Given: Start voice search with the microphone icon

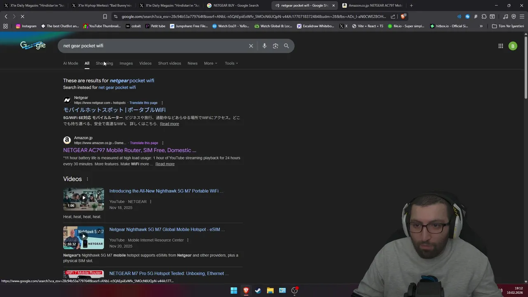Looking at the screenshot, I should click(264, 46).
